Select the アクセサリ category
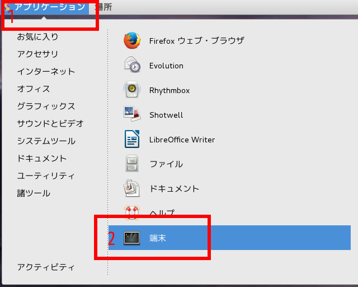Image resolution: width=358 pixels, height=287 pixels. tap(37, 54)
